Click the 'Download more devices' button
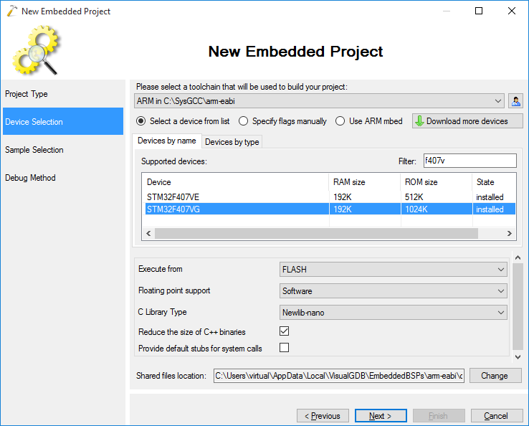 click(467, 121)
